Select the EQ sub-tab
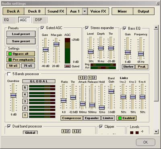Screen dimensions: 161x149 (9, 20)
